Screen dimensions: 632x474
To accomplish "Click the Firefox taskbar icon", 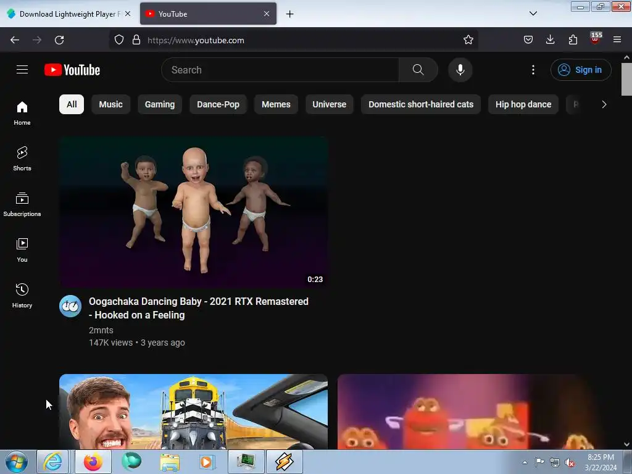I will tap(93, 462).
